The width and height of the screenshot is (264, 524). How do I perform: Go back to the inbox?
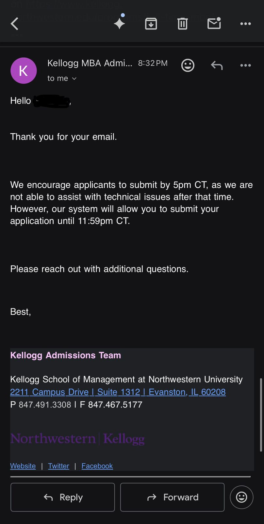[x=15, y=24]
